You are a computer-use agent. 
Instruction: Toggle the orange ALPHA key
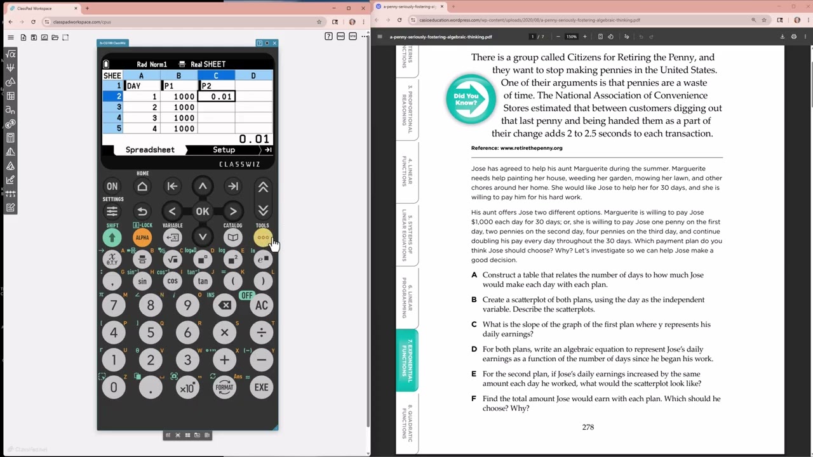coord(142,237)
